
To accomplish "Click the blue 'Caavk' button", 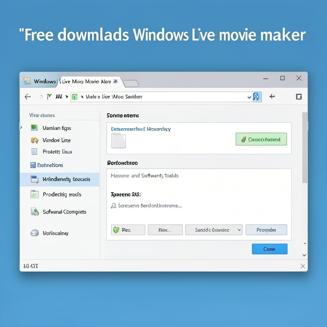I will (270, 249).
